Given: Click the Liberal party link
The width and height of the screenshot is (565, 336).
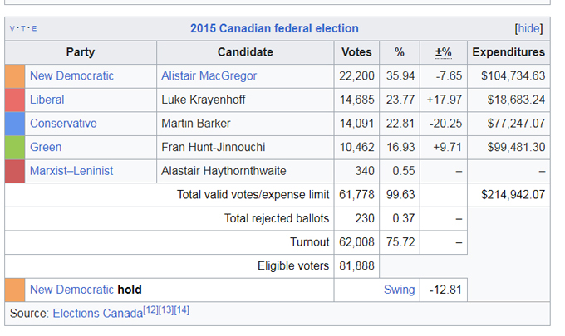Looking at the screenshot, I should pyautogui.click(x=47, y=100).
